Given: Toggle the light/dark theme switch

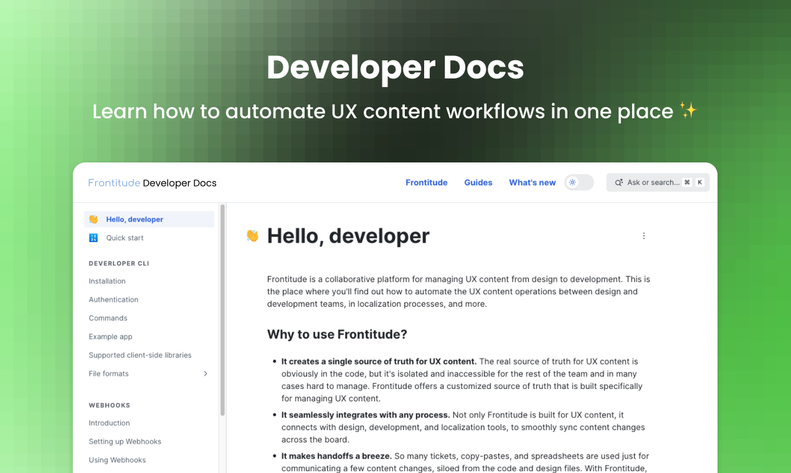Looking at the screenshot, I should [579, 182].
